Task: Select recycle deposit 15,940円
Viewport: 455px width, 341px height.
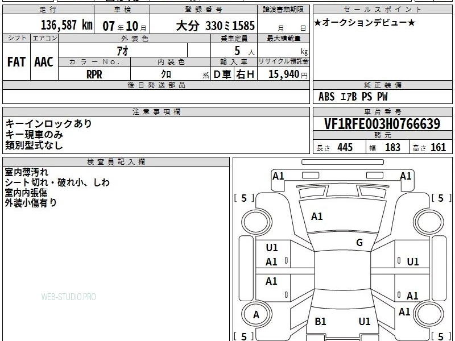Action: 288,74
